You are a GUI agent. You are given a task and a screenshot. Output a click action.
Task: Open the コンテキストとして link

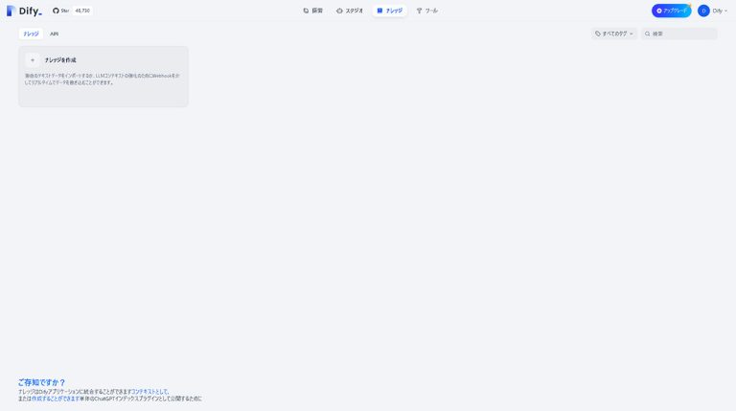[149, 391]
